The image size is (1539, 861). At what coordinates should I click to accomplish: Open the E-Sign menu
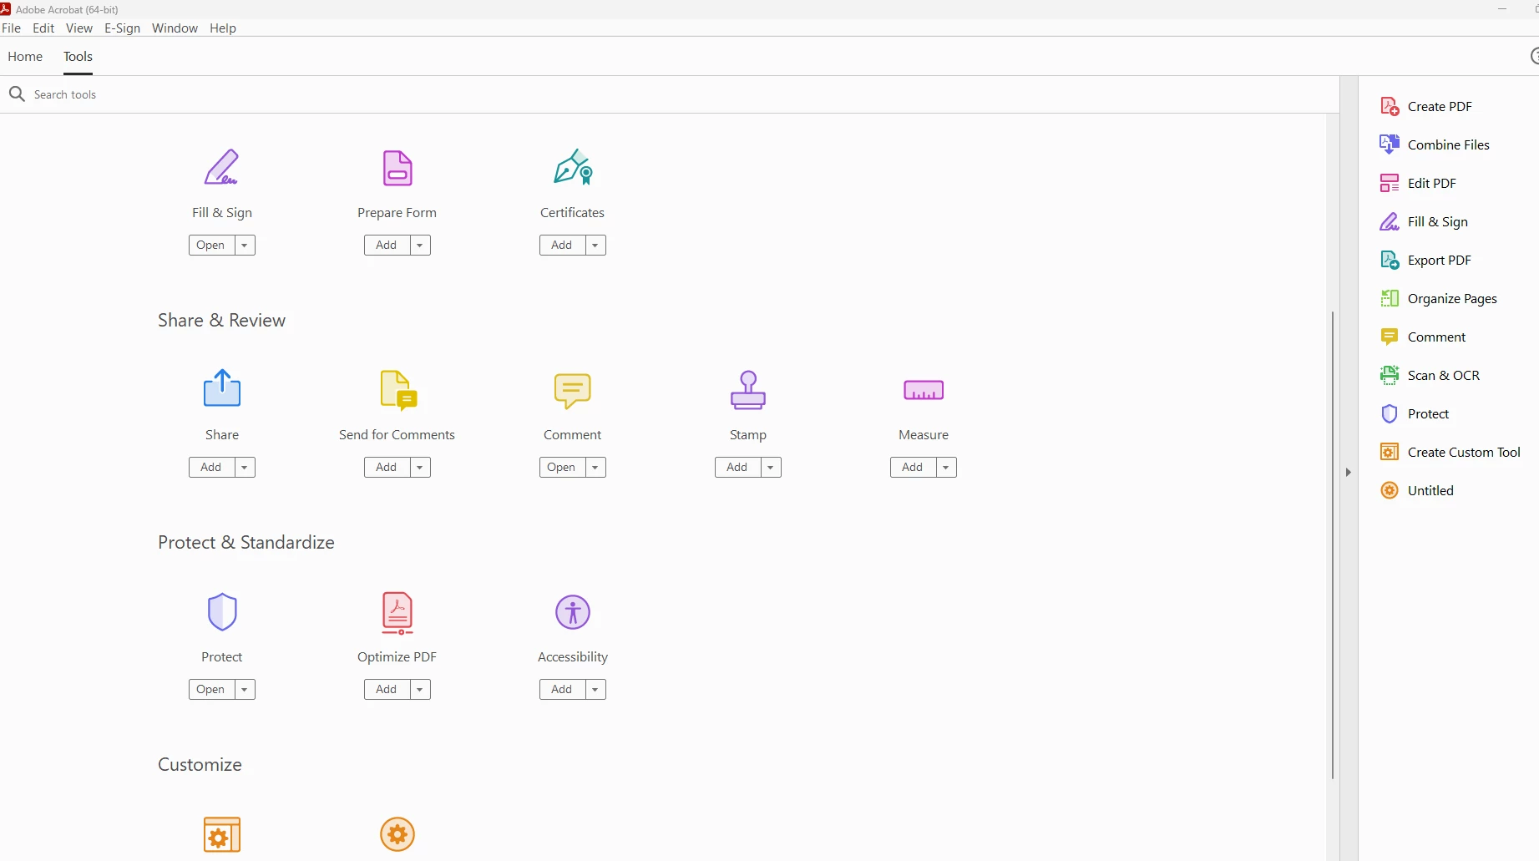pos(122,28)
